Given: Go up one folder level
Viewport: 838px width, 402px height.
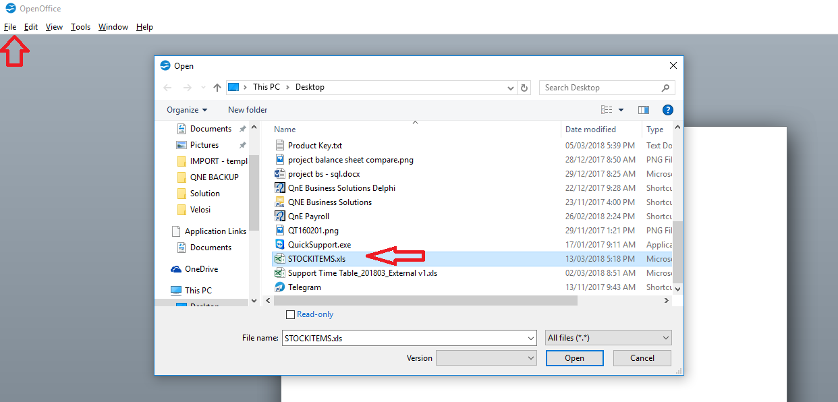Looking at the screenshot, I should tap(217, 87).
